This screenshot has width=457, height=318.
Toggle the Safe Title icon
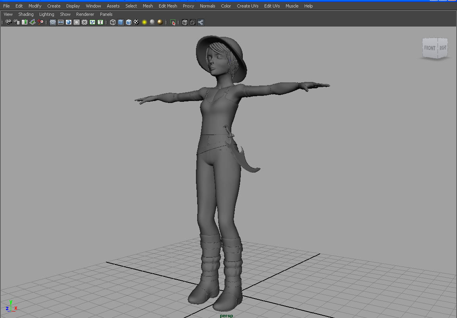(100, 23)
